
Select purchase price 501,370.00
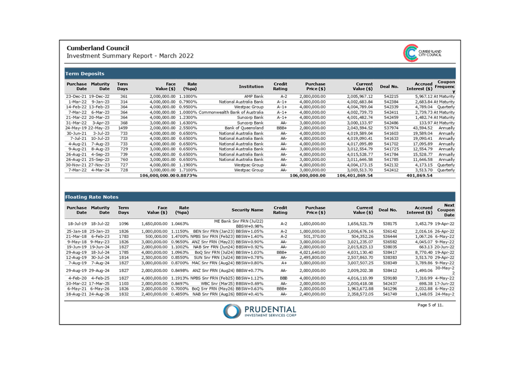point(314,237)
